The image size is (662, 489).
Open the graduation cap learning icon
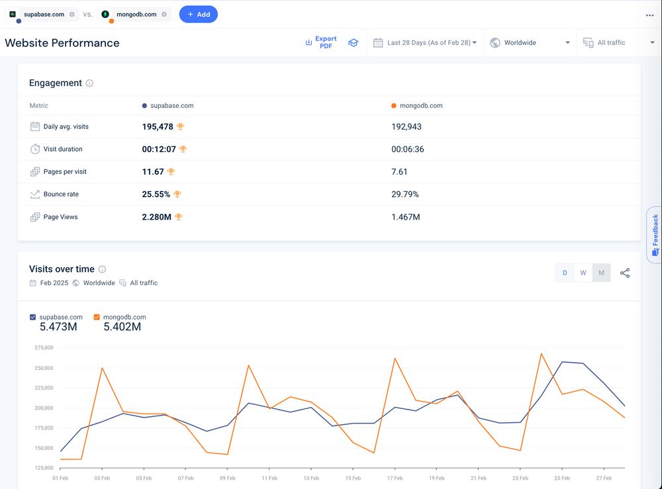click(x=354, y=42)
